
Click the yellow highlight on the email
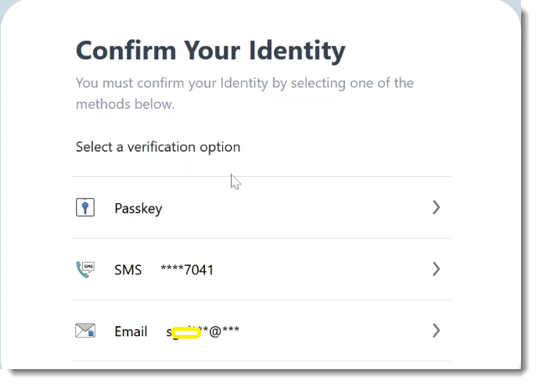(x=186, y=332)
